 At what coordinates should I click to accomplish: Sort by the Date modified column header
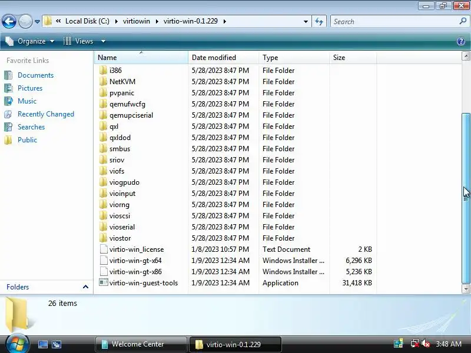click(x=223, y=57)
